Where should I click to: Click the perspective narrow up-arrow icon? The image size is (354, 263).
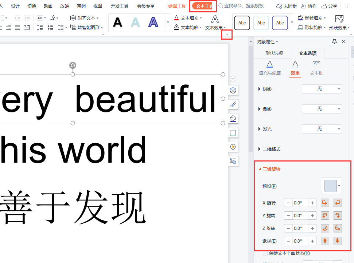tap(325, 241)
